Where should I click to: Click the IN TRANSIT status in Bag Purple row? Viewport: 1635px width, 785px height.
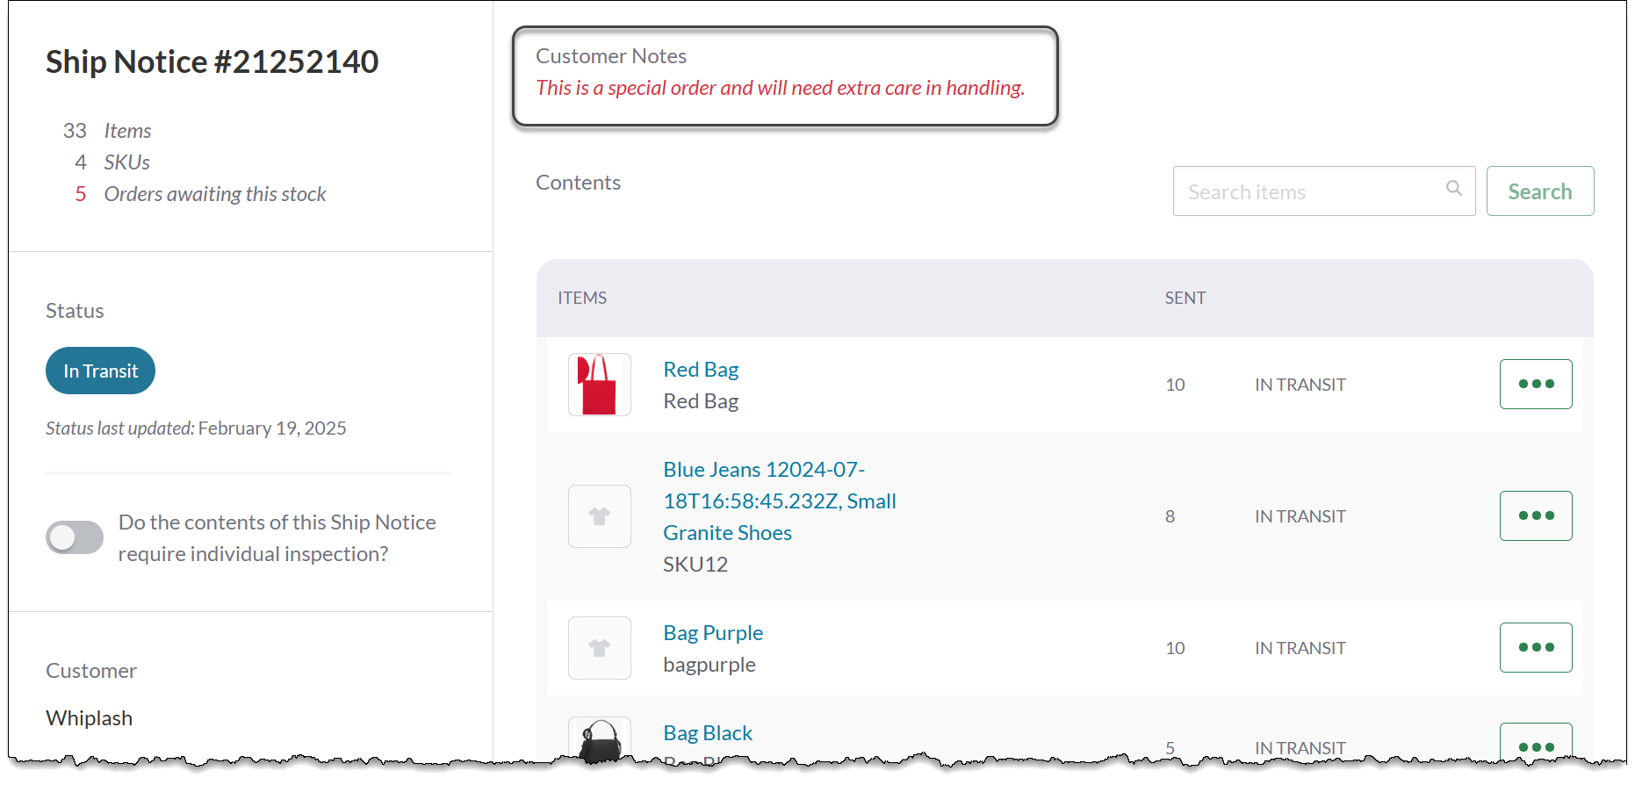(1300, 648)
